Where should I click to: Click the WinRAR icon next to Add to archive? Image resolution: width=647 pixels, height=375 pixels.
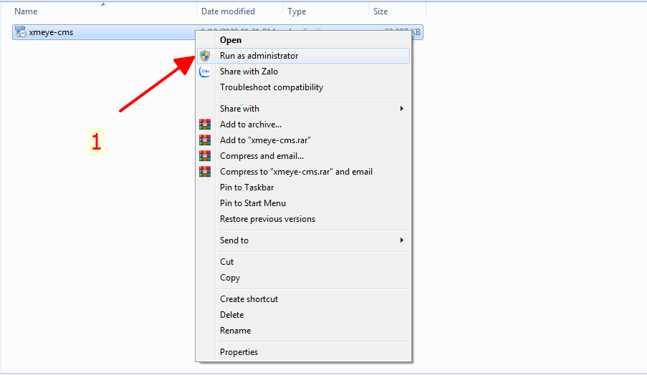[205, 124]
